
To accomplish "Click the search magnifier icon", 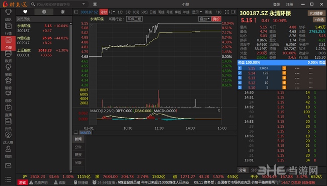I will [33, 4].
